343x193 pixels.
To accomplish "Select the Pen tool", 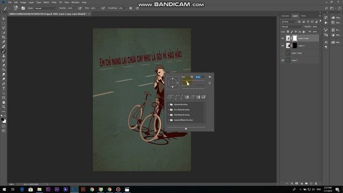I will (x=4, y=84).
